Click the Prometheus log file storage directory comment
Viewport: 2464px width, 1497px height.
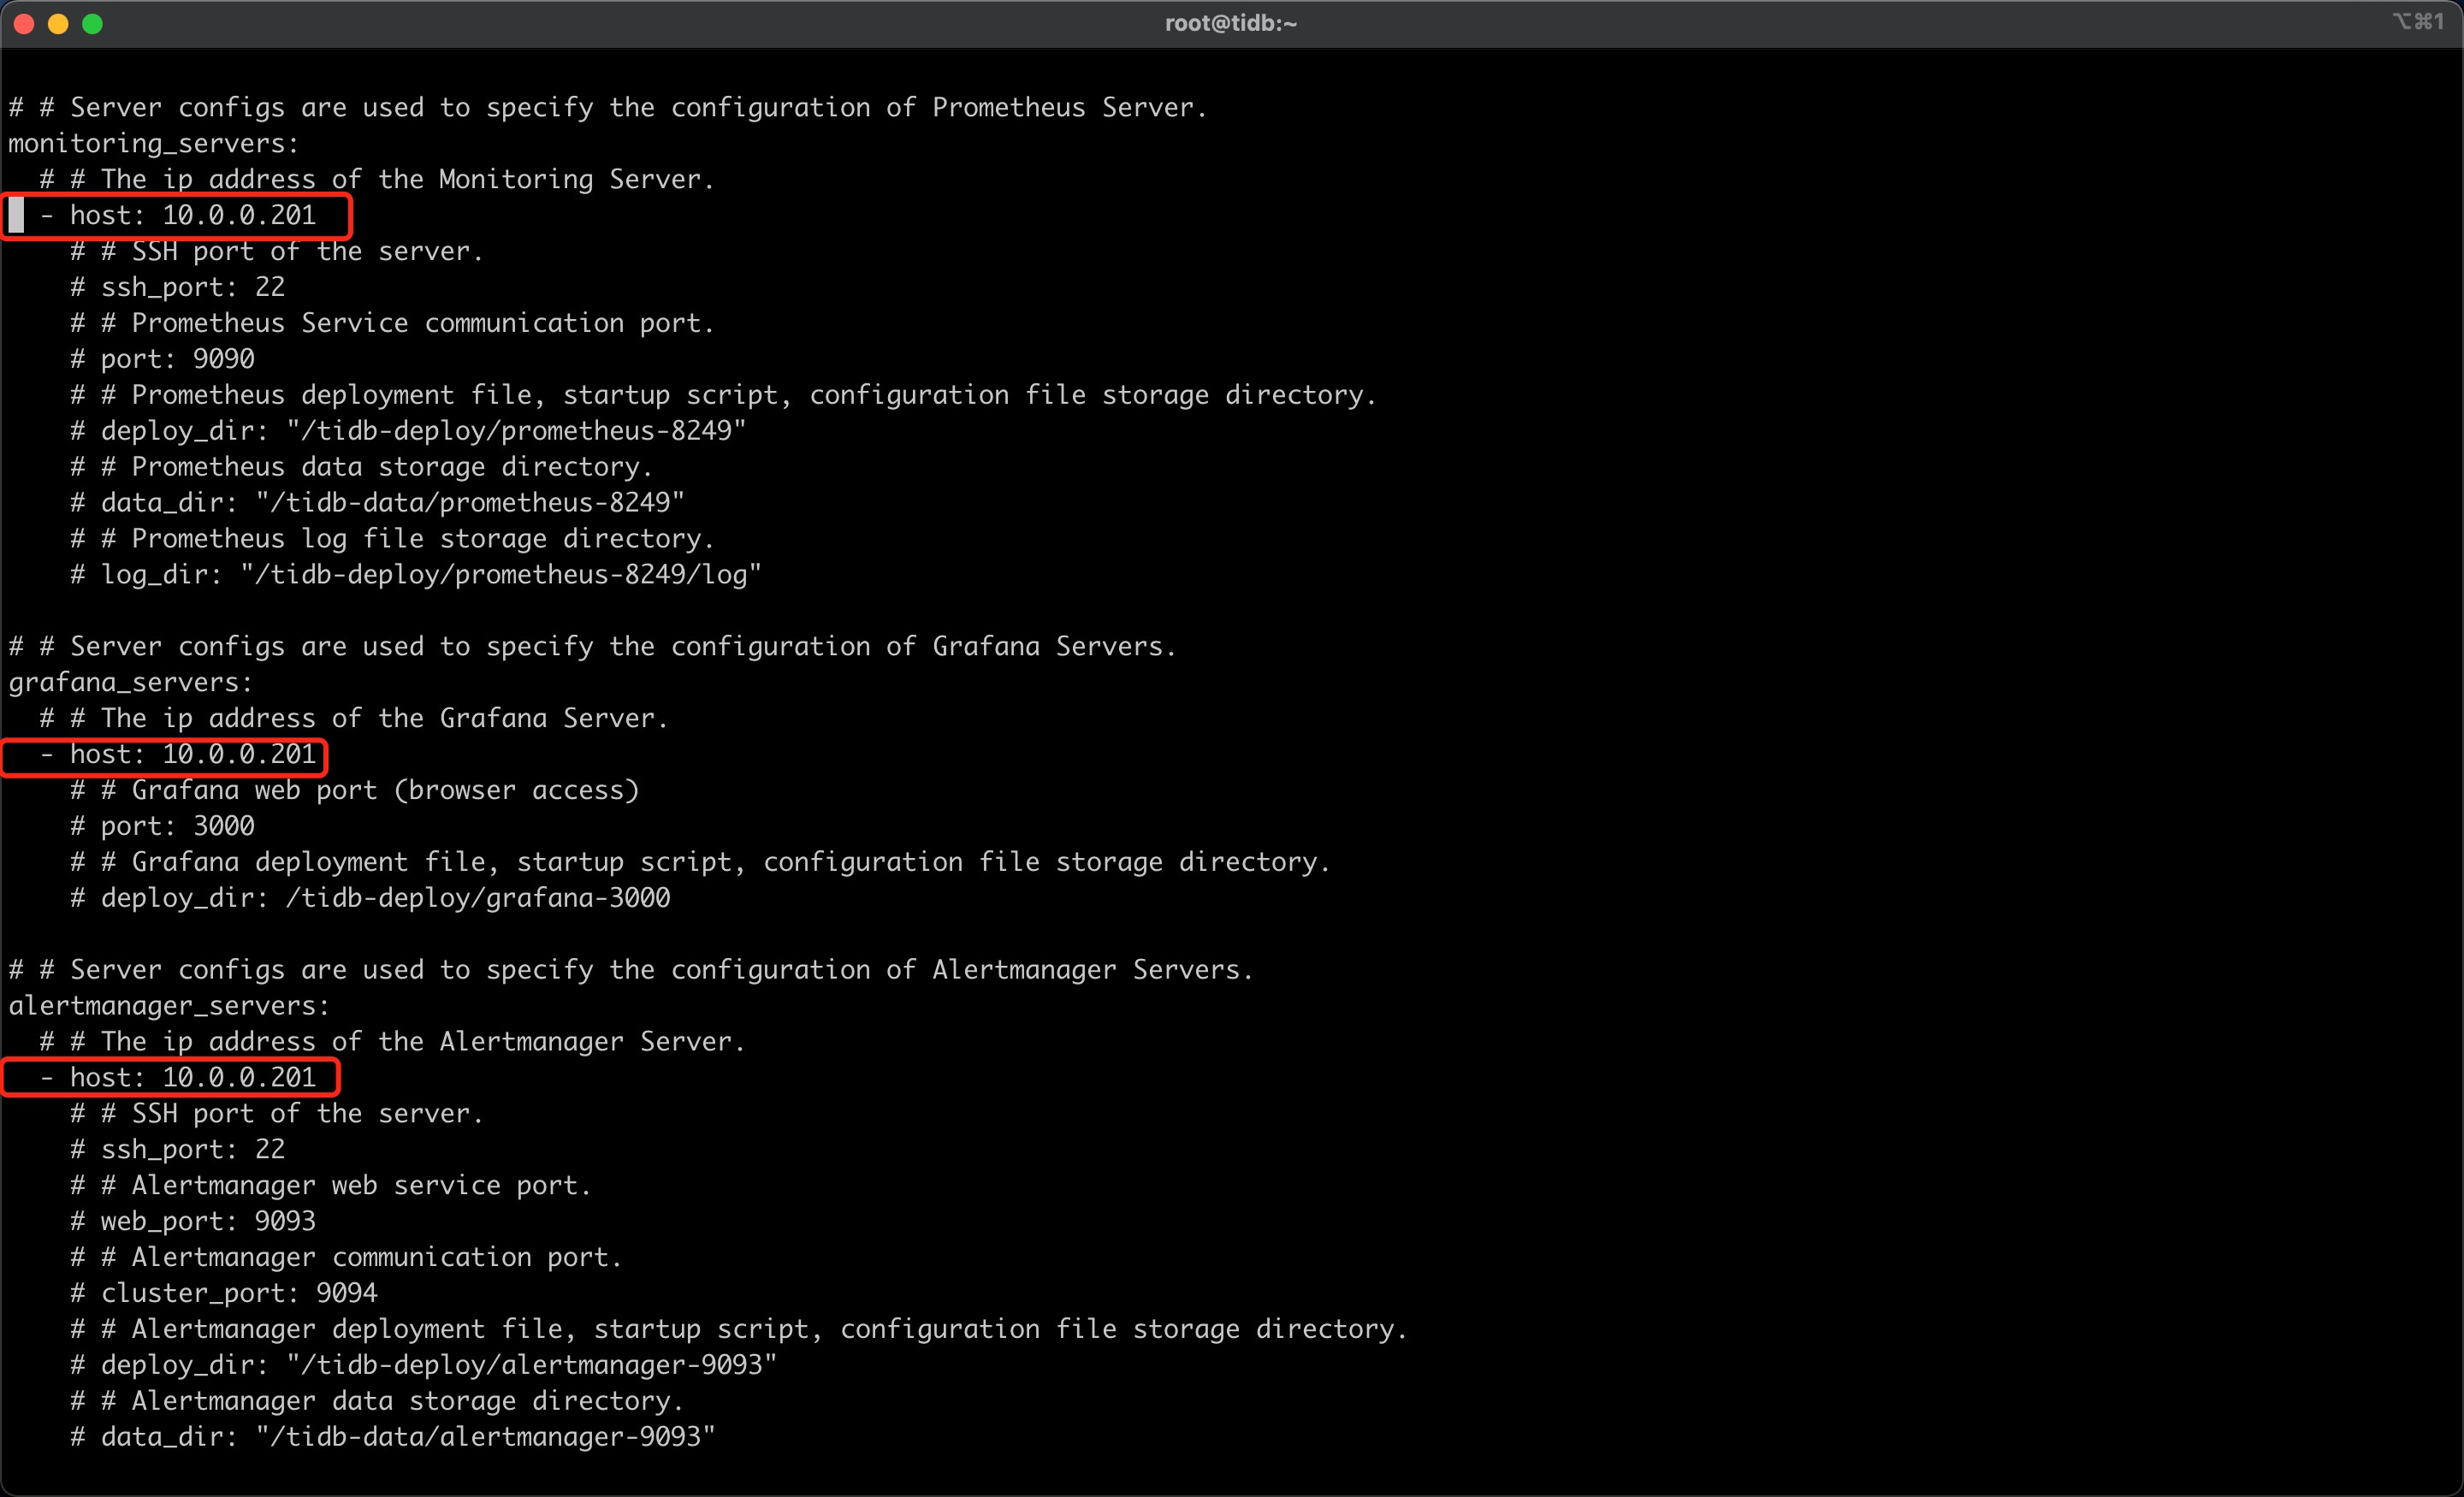click(x=392, y=539)
